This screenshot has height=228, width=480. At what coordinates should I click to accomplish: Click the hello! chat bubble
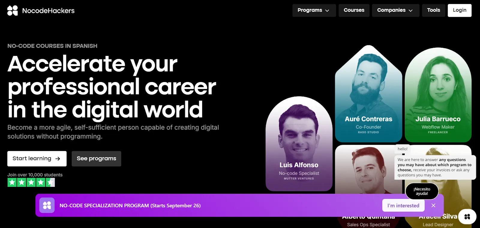[x=403, y=149]
